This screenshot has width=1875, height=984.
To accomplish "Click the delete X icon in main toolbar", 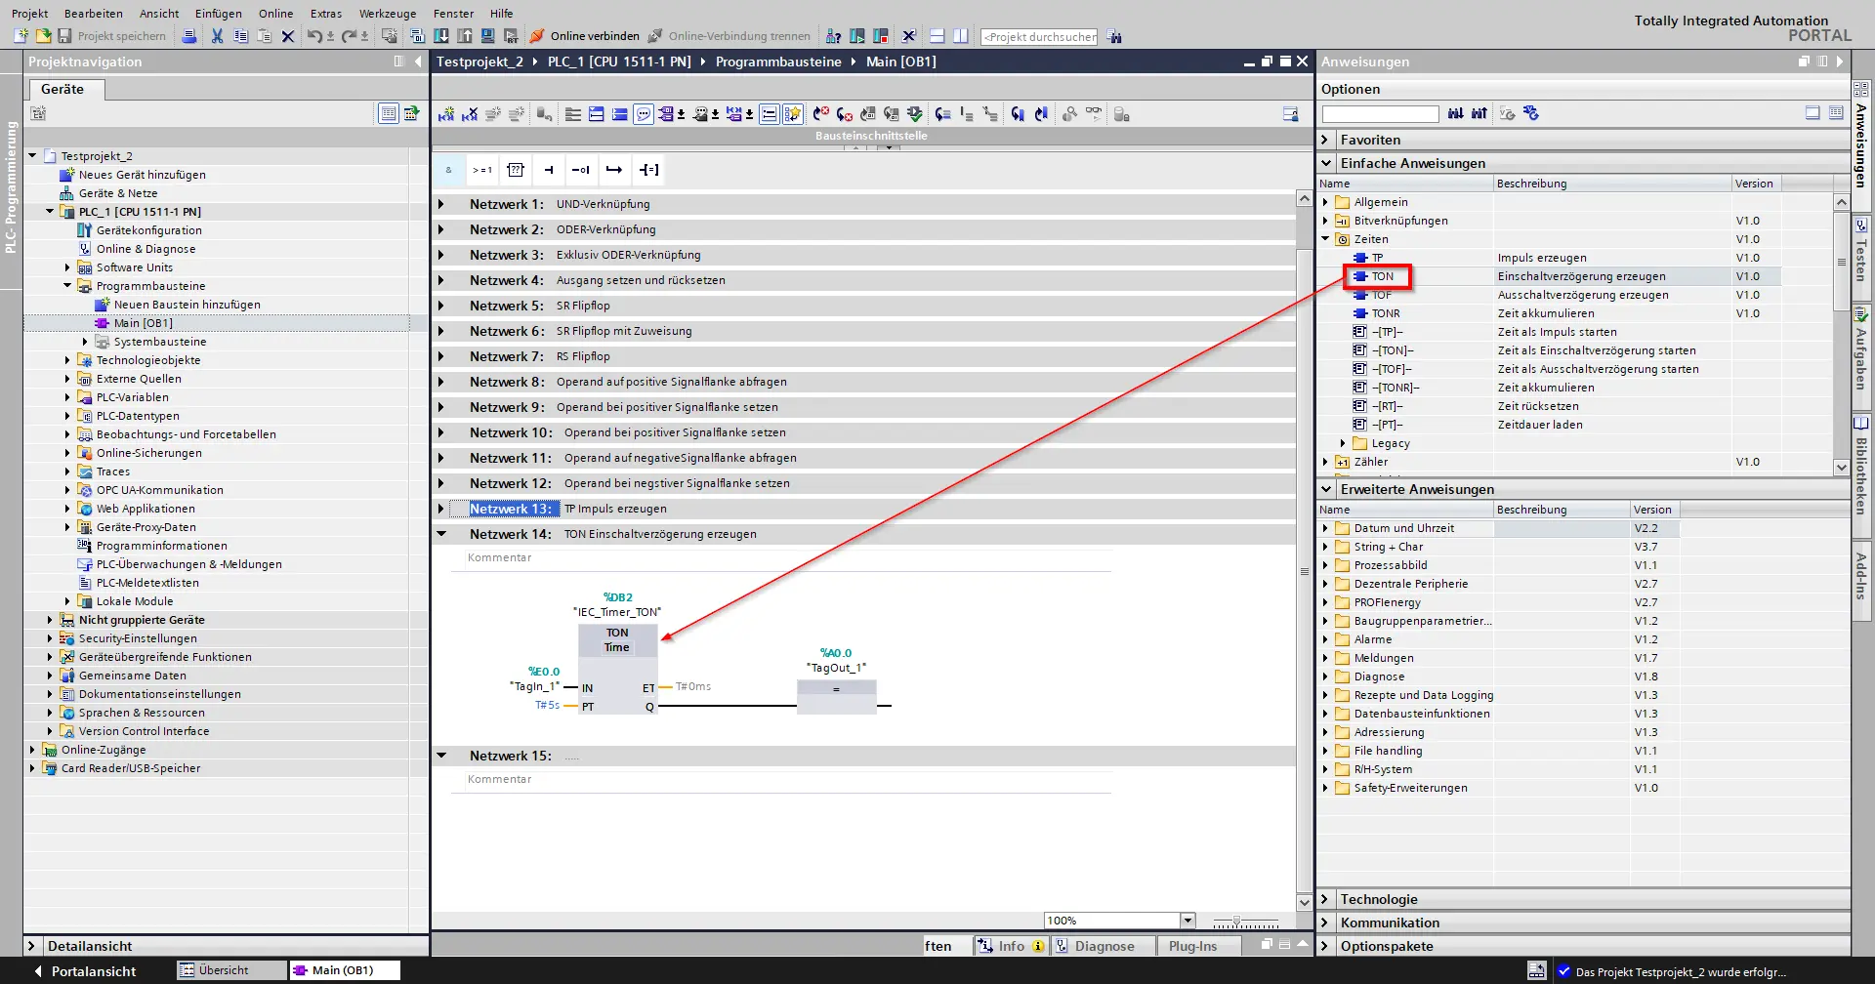I will 287,36.
